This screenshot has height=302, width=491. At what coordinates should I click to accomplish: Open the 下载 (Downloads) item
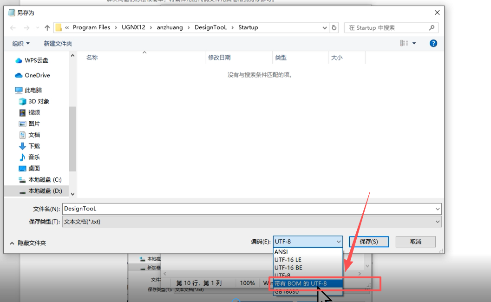click(33, 146)
